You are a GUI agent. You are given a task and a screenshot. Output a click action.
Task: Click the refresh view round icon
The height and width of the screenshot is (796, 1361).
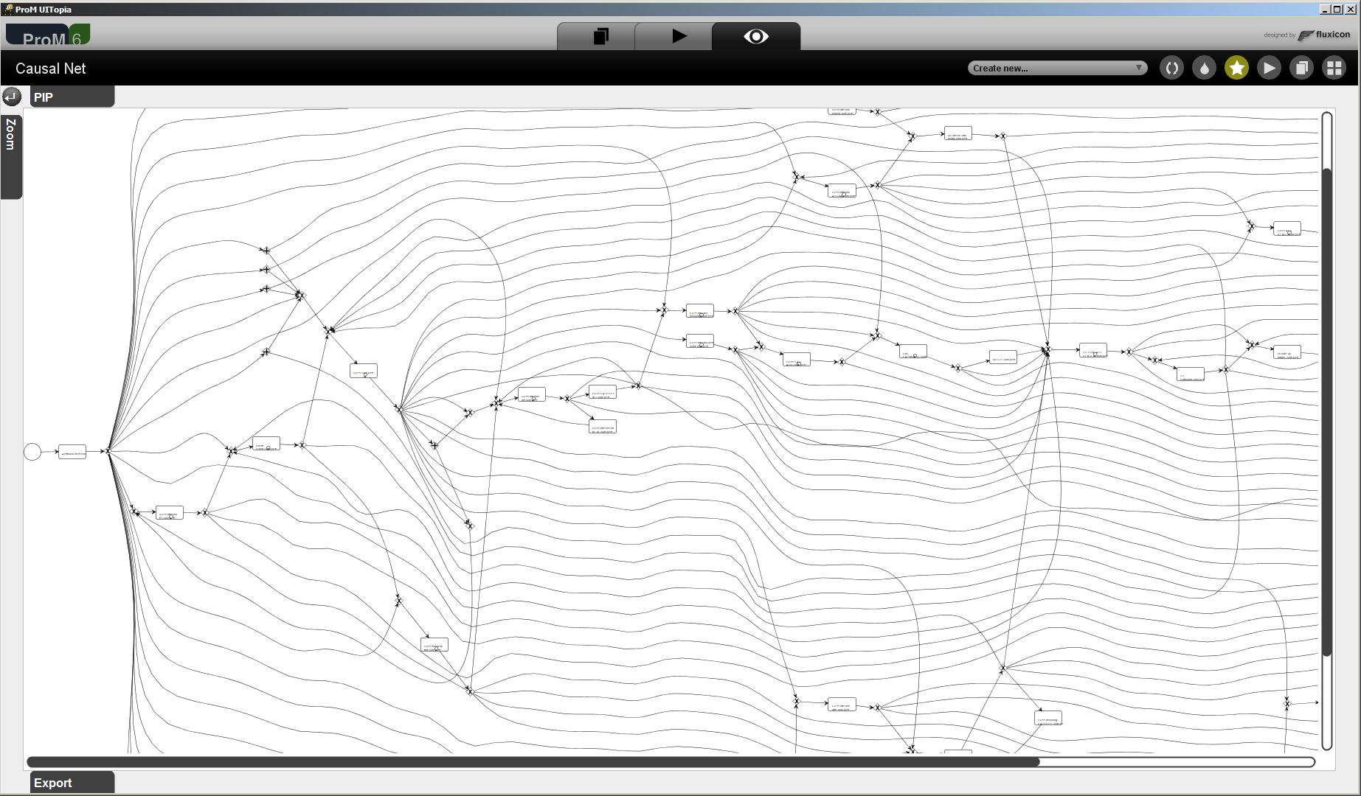[1171, 68]
